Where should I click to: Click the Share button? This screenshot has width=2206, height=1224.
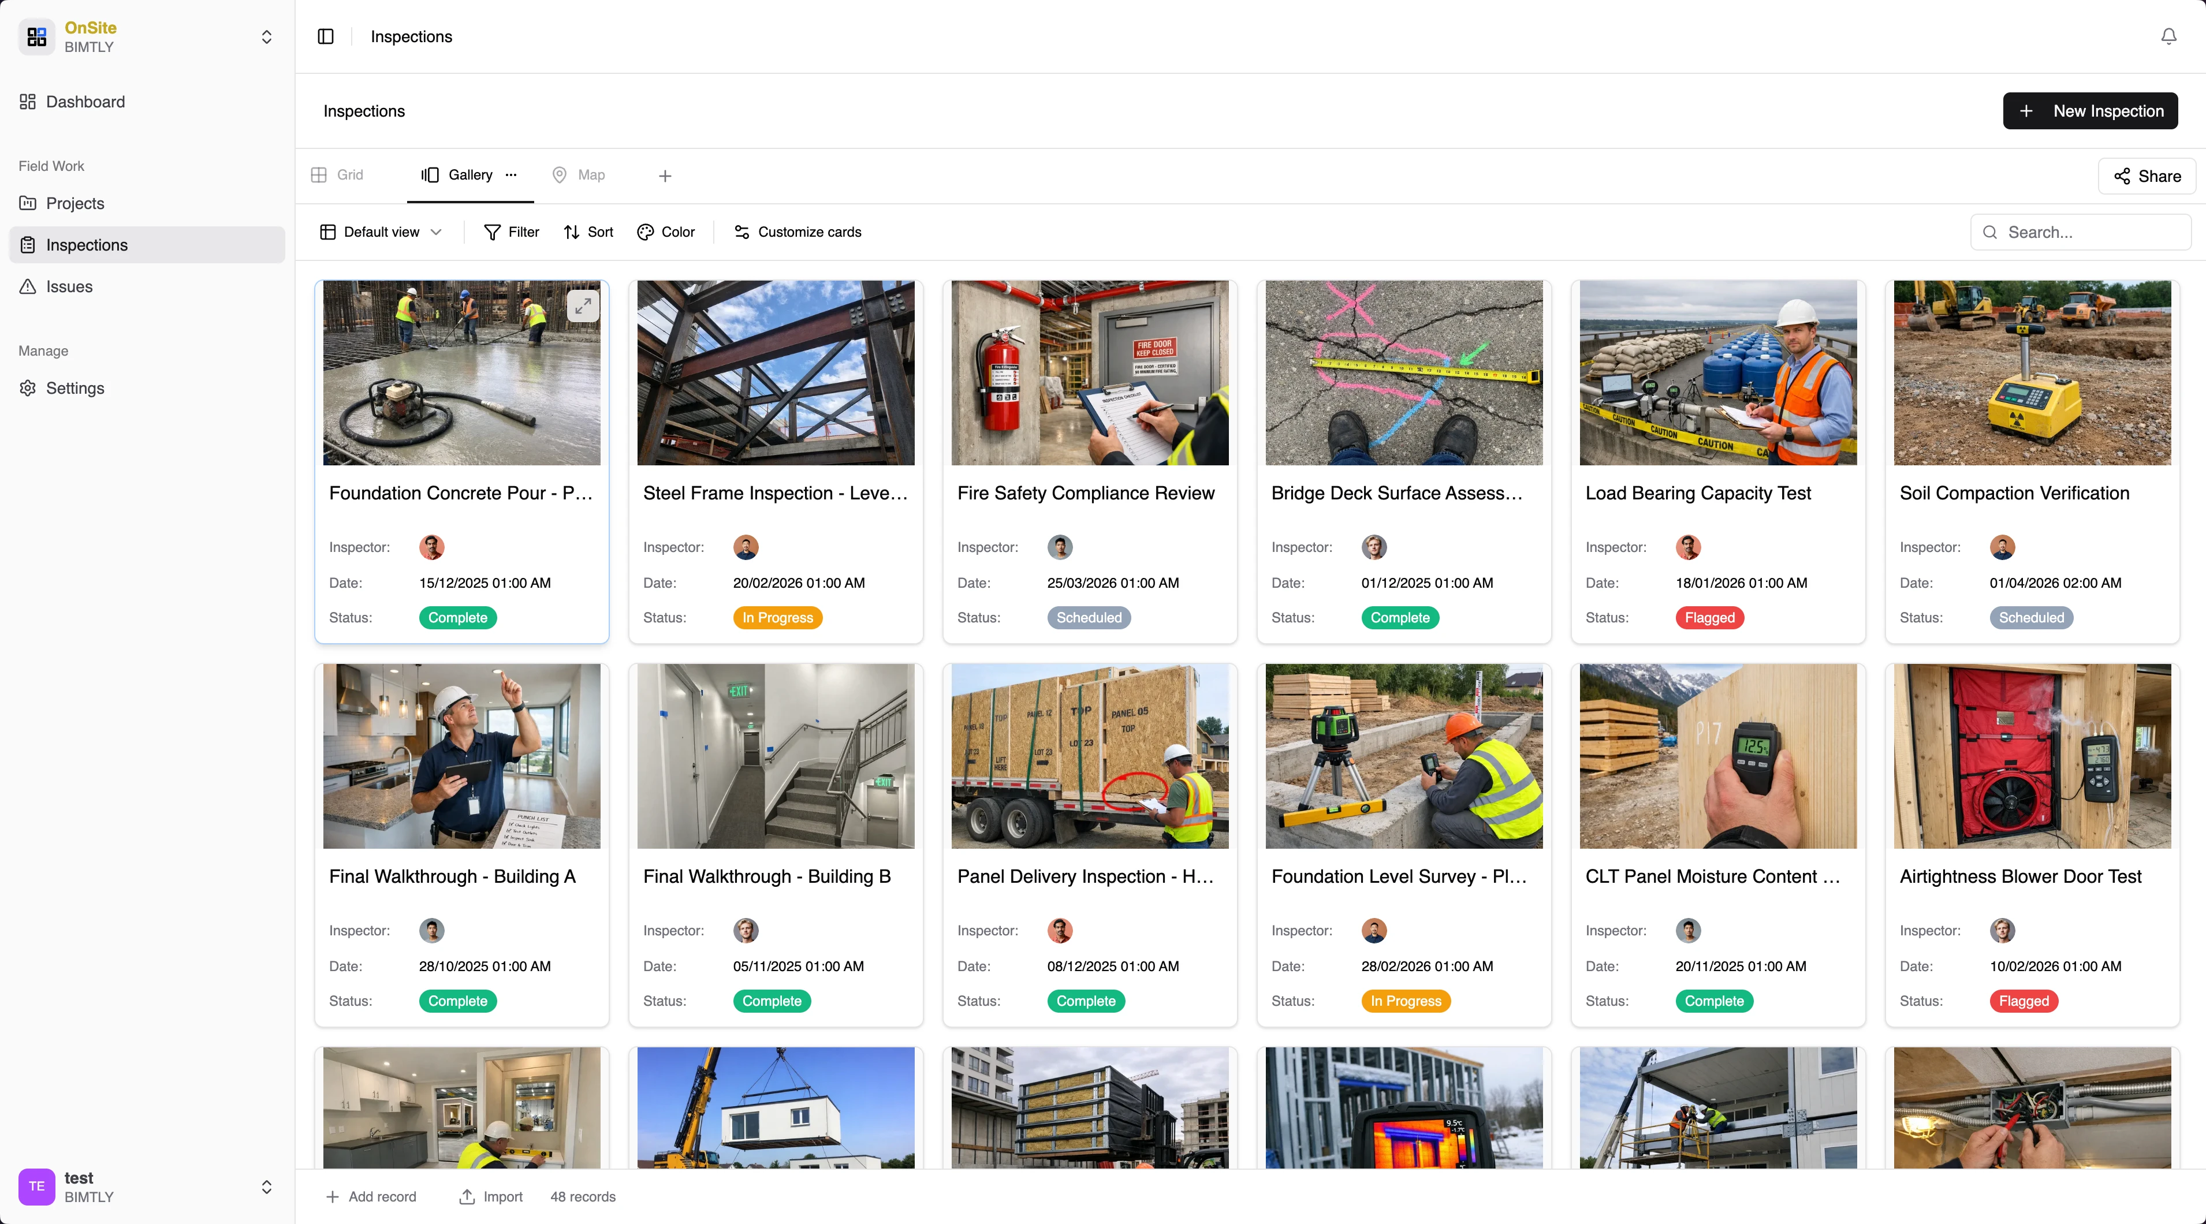coord(2146,176)
